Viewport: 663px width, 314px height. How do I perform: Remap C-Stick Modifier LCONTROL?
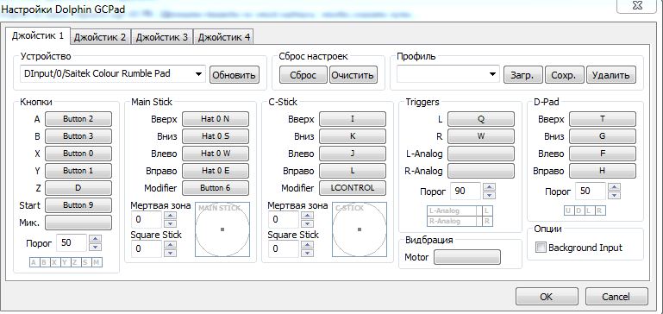coord(353,188)
